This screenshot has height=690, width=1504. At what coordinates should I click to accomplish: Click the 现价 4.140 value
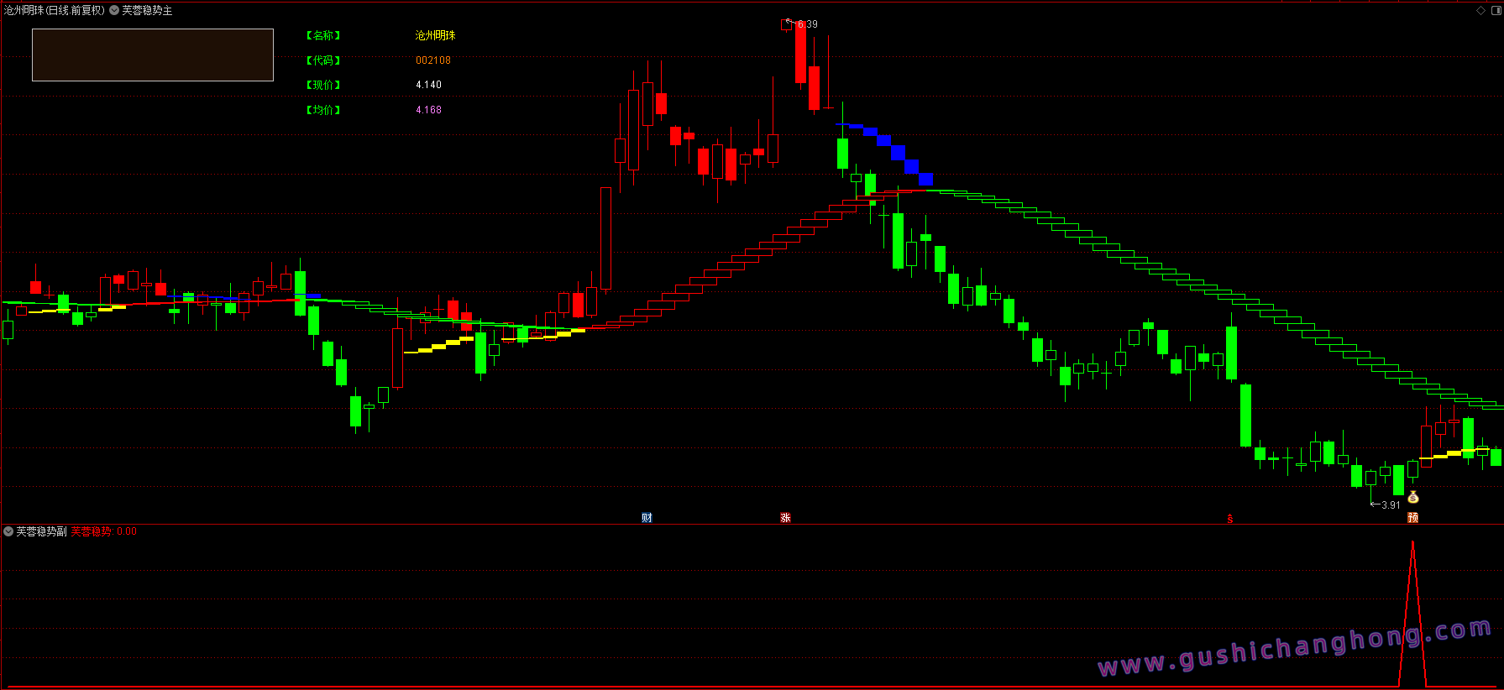pos(428,85)
